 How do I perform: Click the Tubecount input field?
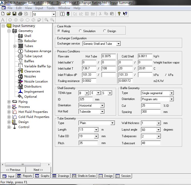tap(151, 143)
